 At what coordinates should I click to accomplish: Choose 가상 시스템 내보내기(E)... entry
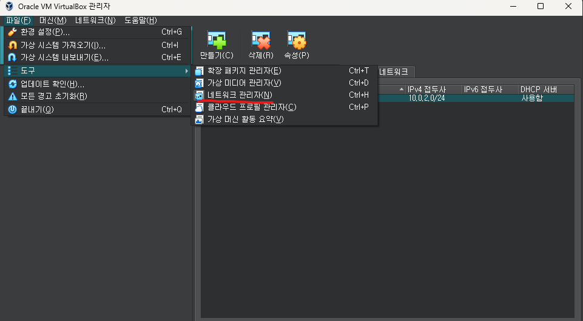tap(98, 57)
